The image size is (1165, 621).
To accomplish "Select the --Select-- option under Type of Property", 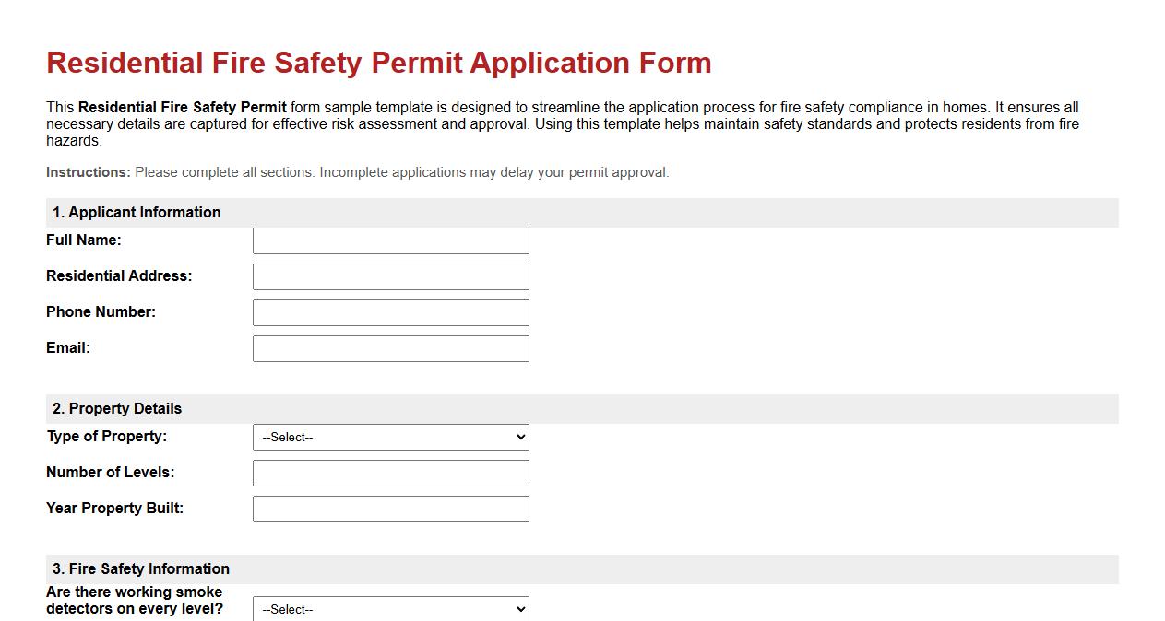I will 390,437.
